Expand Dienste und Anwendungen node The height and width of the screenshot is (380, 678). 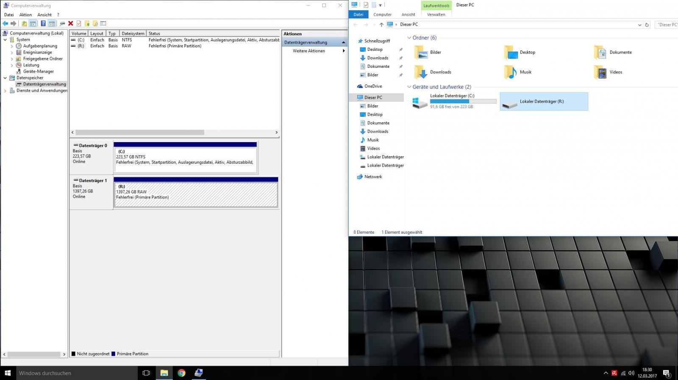click(5, 90)
